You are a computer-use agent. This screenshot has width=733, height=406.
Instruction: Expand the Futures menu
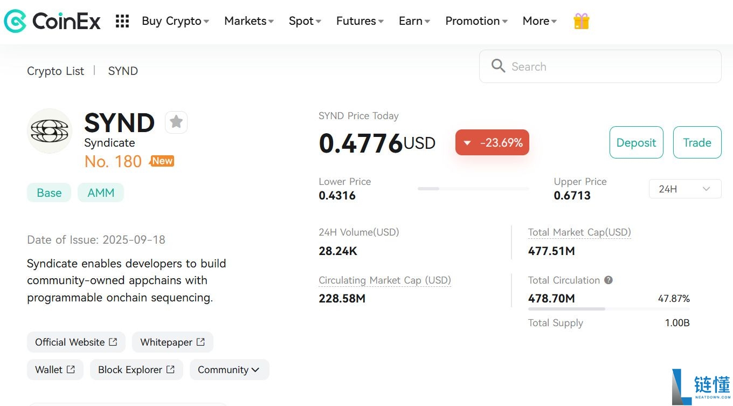(x=360, y=21)
